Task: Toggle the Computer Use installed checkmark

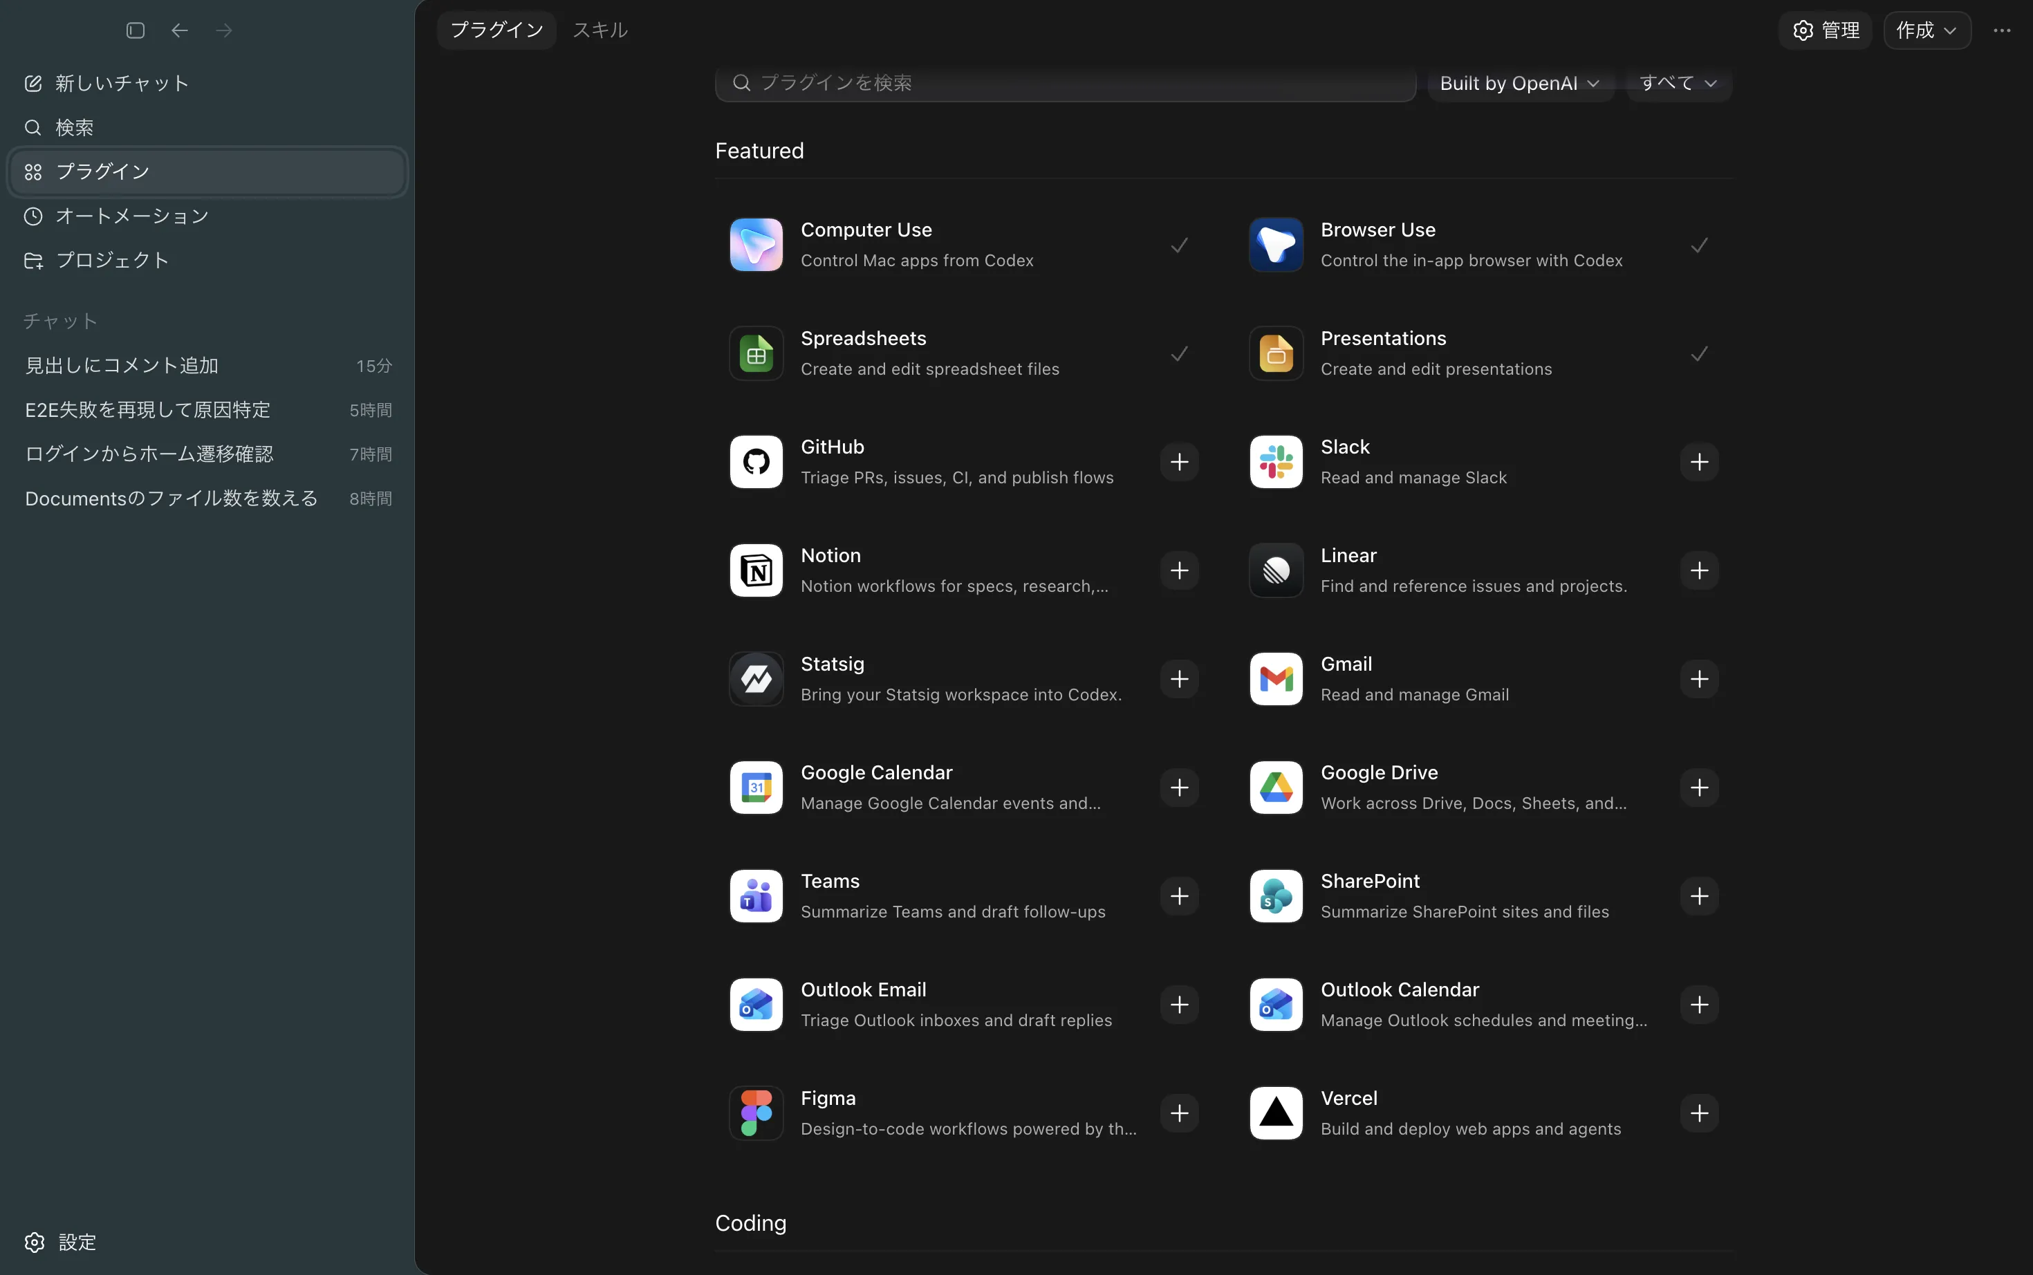Action: pos(1180,245)
